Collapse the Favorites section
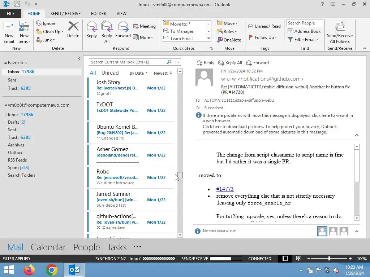 pyautogui.click(x=5, y=63)
